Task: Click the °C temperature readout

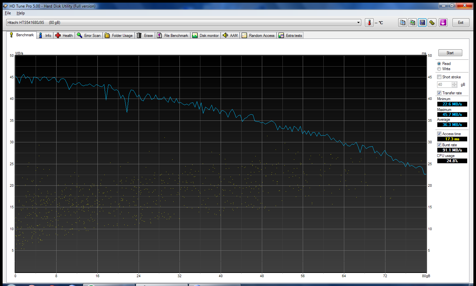Action: coord(379,23)
